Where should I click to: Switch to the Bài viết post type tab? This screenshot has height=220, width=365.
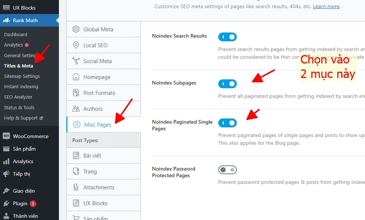coord(92,156)
